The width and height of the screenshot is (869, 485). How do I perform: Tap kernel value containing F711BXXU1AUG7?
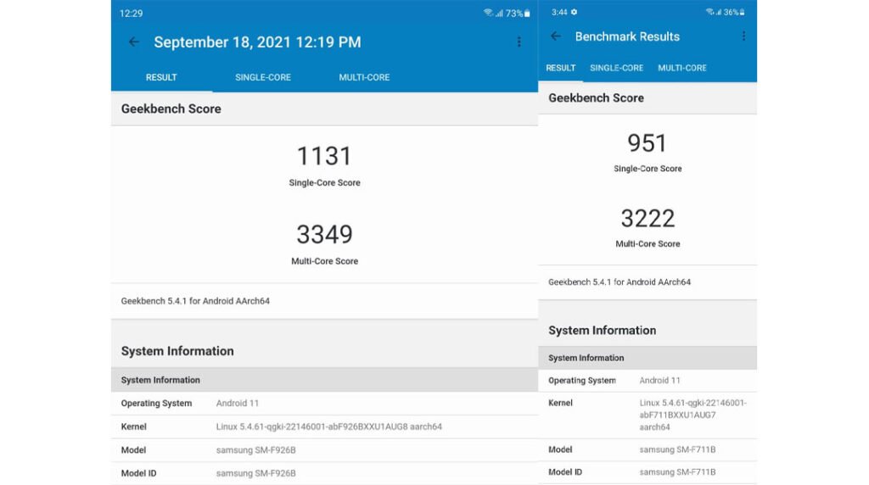point(692,415)
